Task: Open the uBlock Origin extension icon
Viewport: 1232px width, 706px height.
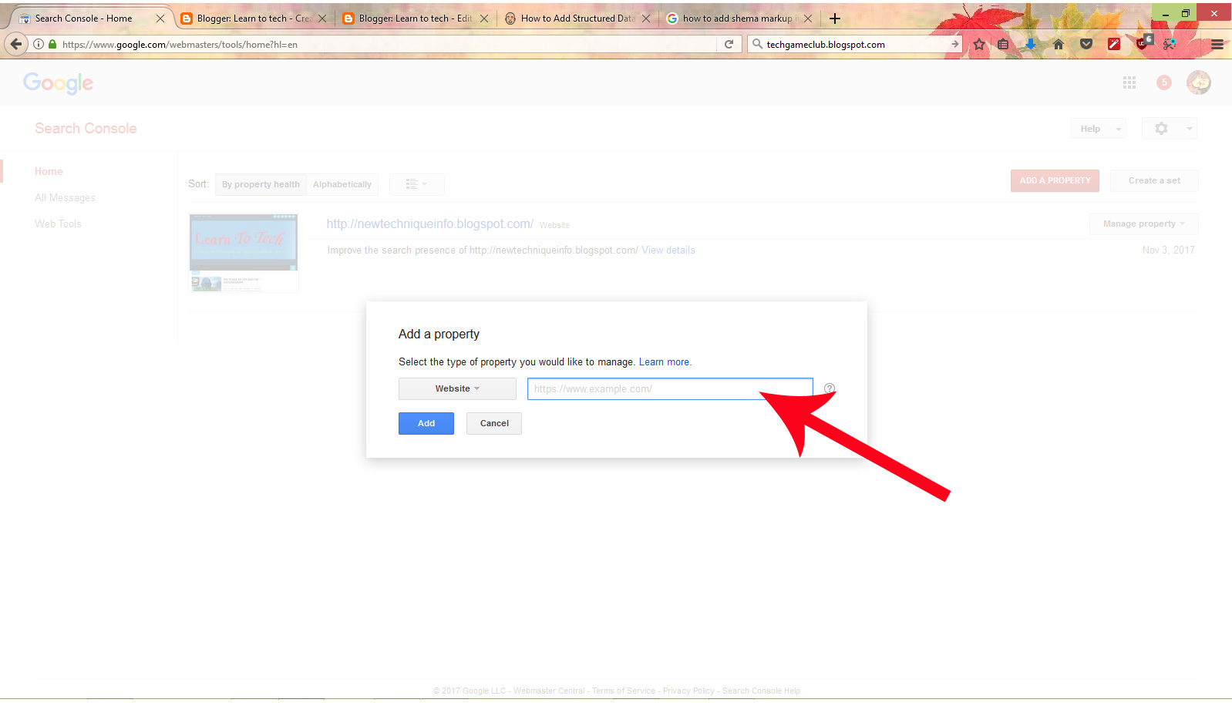Action: (1143, 44)
